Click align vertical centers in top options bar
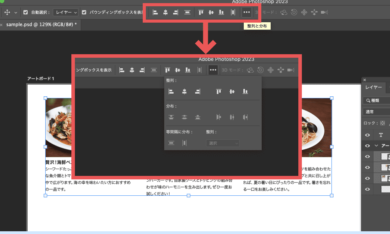The width and height of the screenshot is (390, 234). 211,12
